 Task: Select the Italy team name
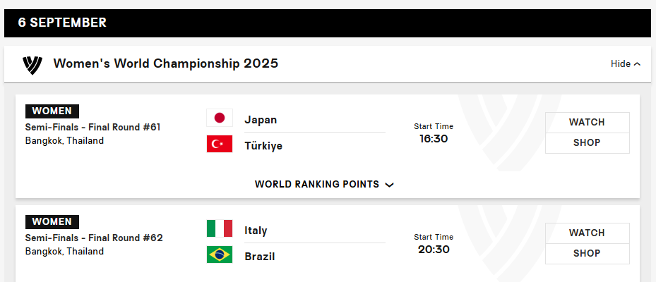256,231
